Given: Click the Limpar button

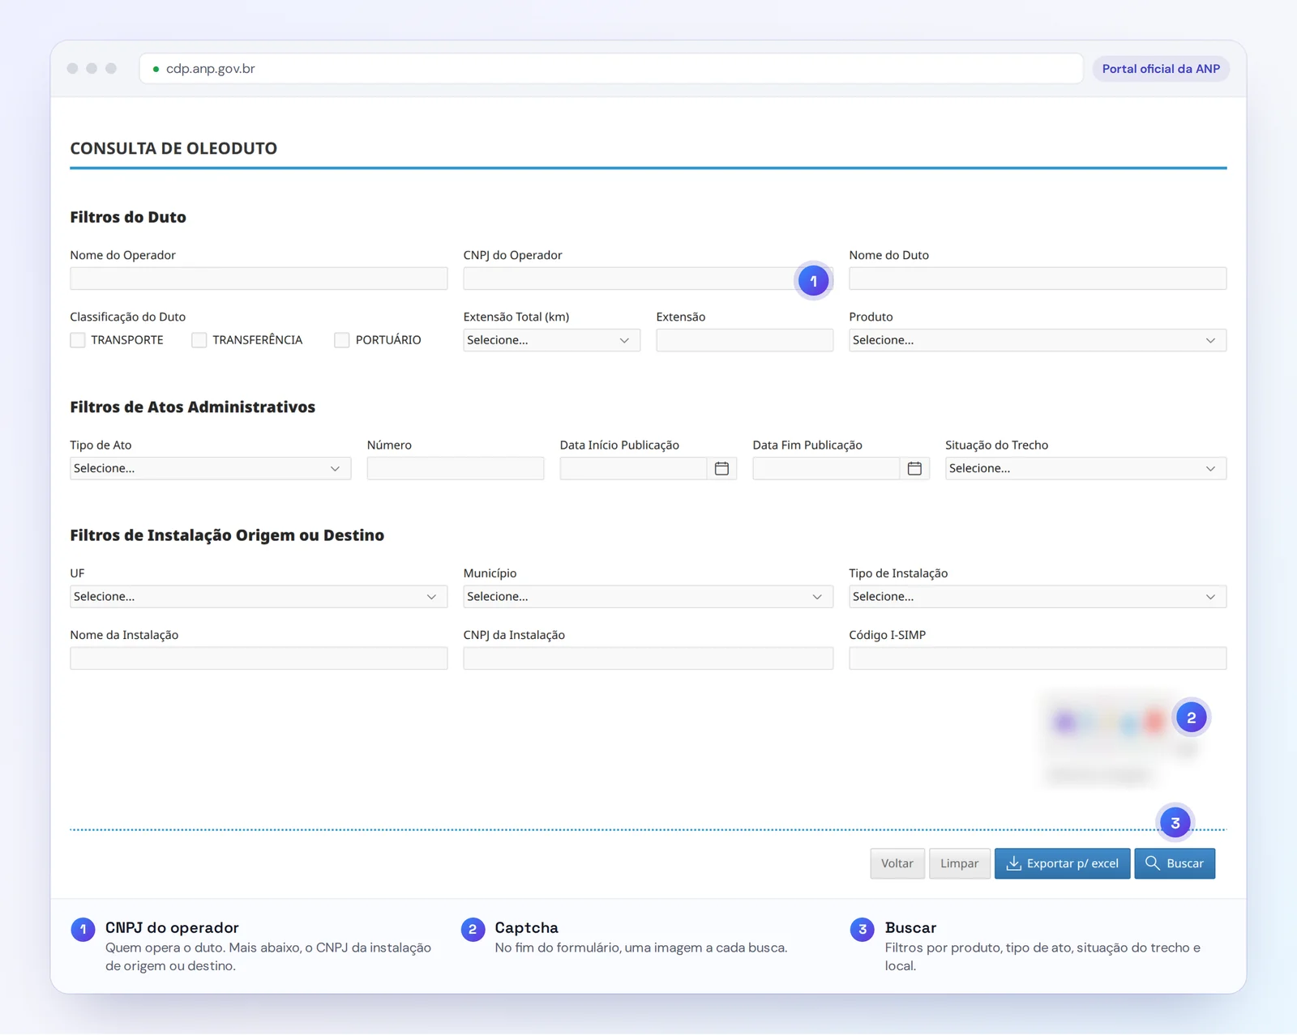Looking at the screenshot, I should (x=960, y=863).
